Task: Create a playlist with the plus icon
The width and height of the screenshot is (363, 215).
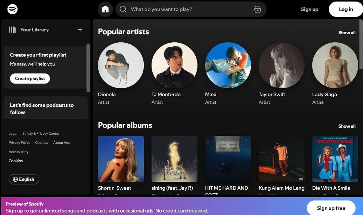Action: pyautogui.click(x=80, y=29)
